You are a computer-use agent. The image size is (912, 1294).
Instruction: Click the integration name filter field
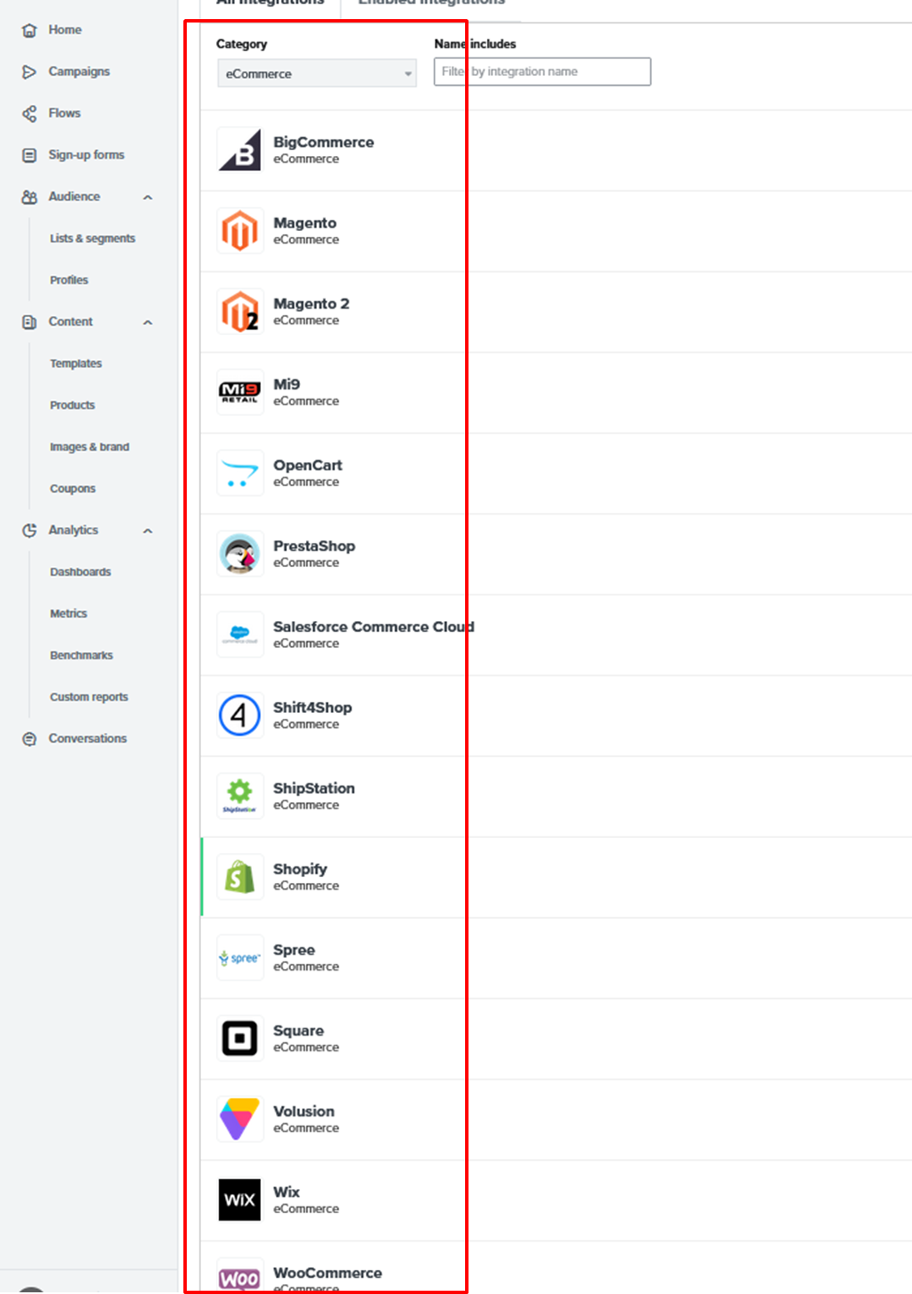tap(542, 72)
